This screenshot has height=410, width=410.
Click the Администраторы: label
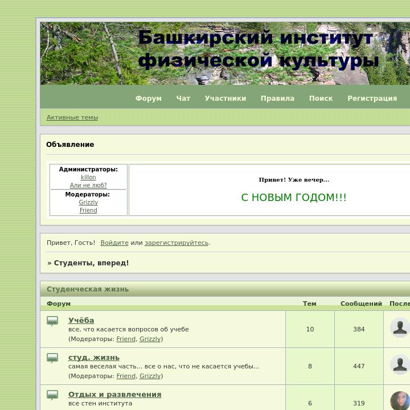[88, 170]
